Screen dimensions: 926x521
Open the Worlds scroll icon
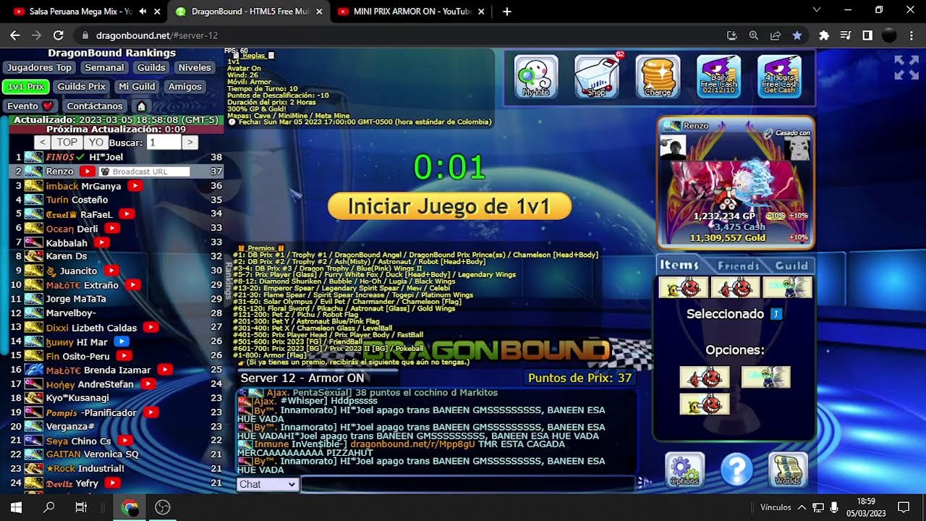pos(788,470)
